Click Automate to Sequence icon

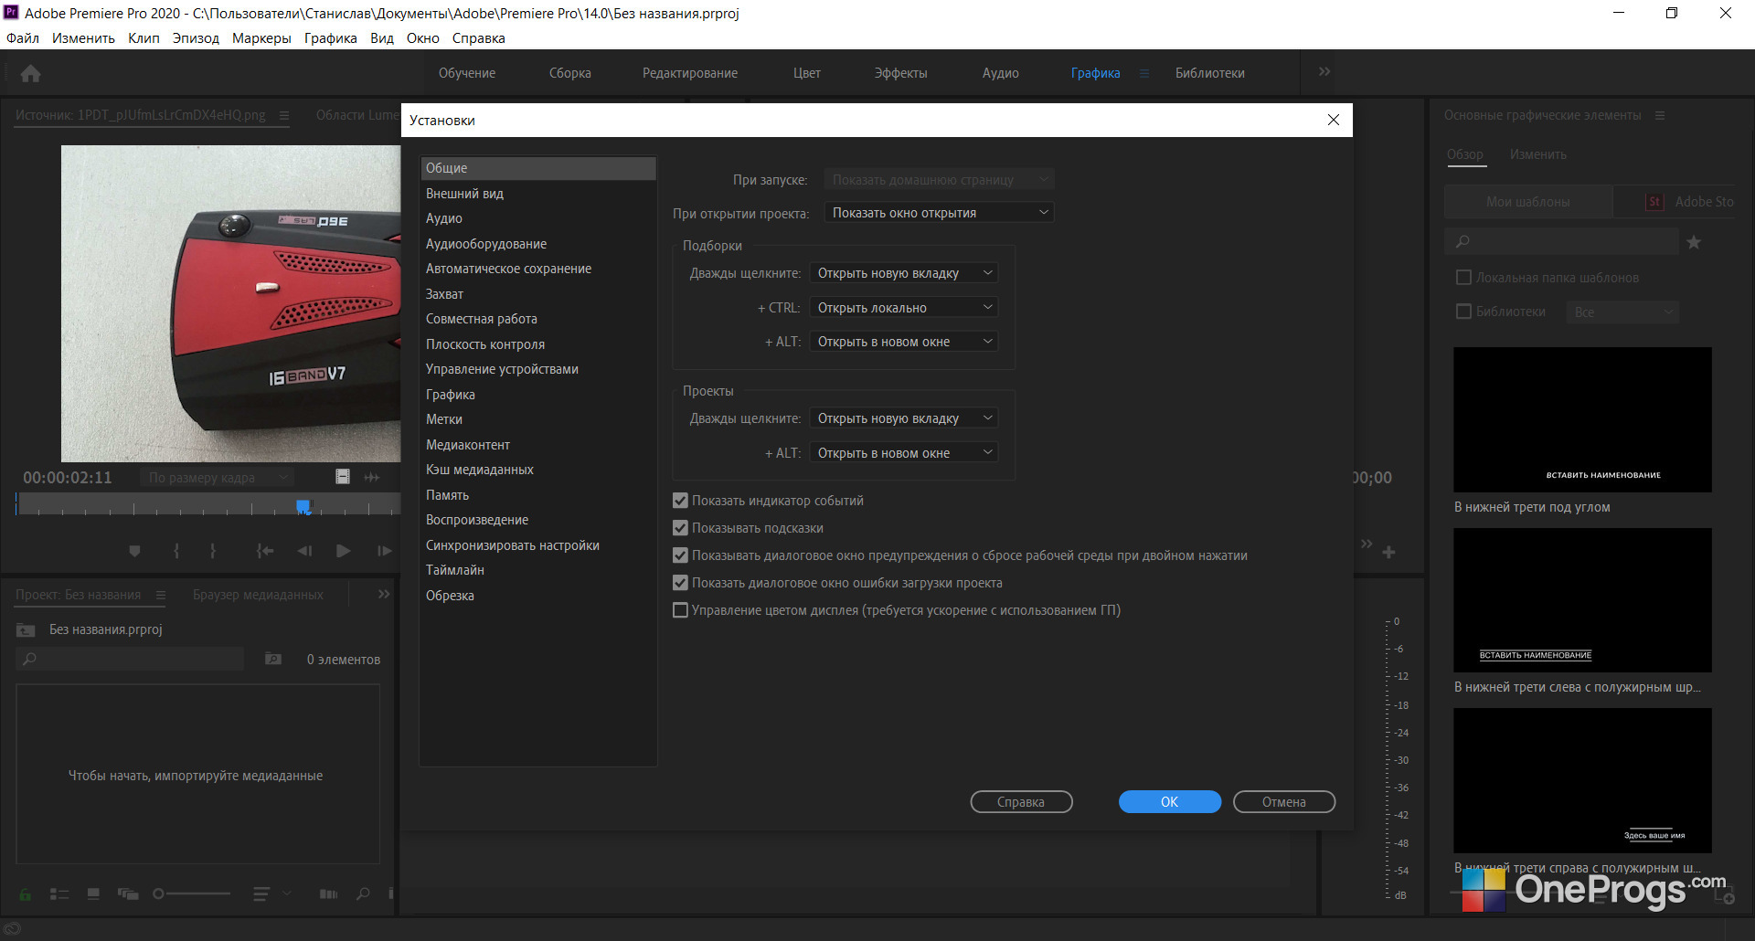pyautogui.click(x=328, y=894)
